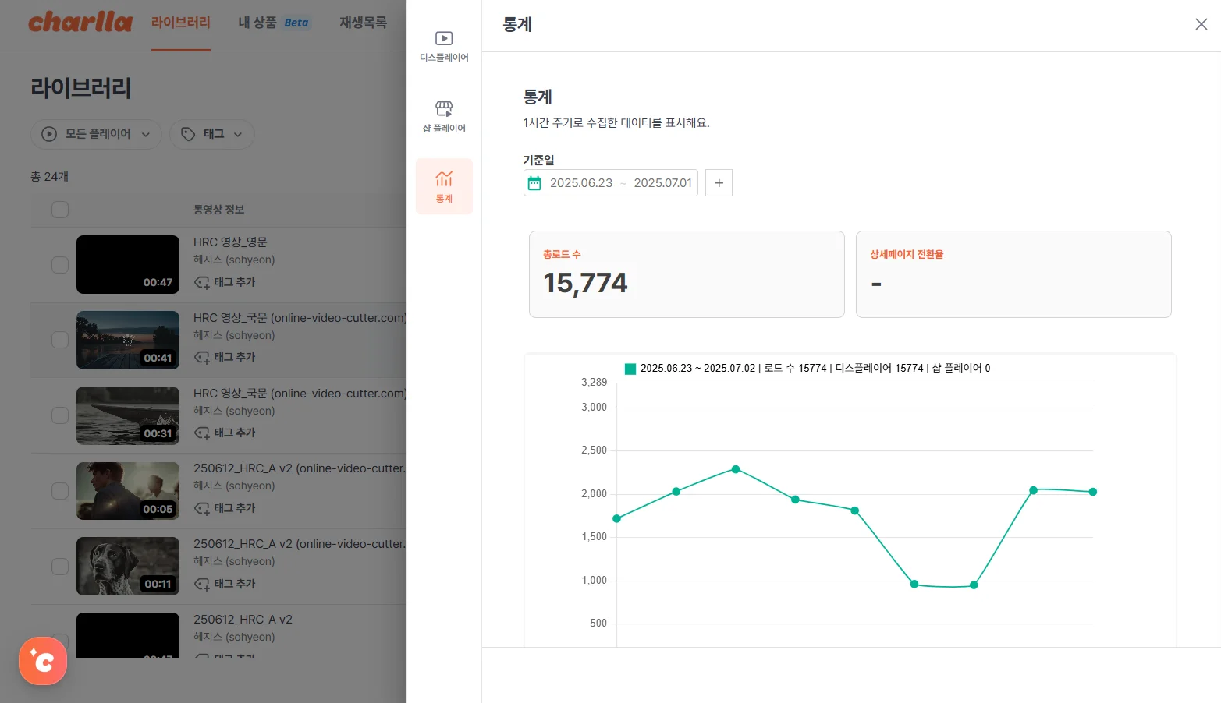Switch to the 내 상품 Beta tab
The height and width of the screenshot is (703, 1221).
pyautogui.click(x=273, y=23)
